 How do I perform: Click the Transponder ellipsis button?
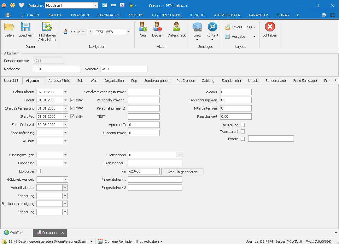coord(179,155)
